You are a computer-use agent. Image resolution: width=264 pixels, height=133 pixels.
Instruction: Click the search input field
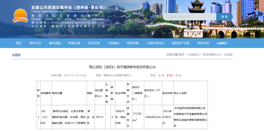tap(189, 17)
